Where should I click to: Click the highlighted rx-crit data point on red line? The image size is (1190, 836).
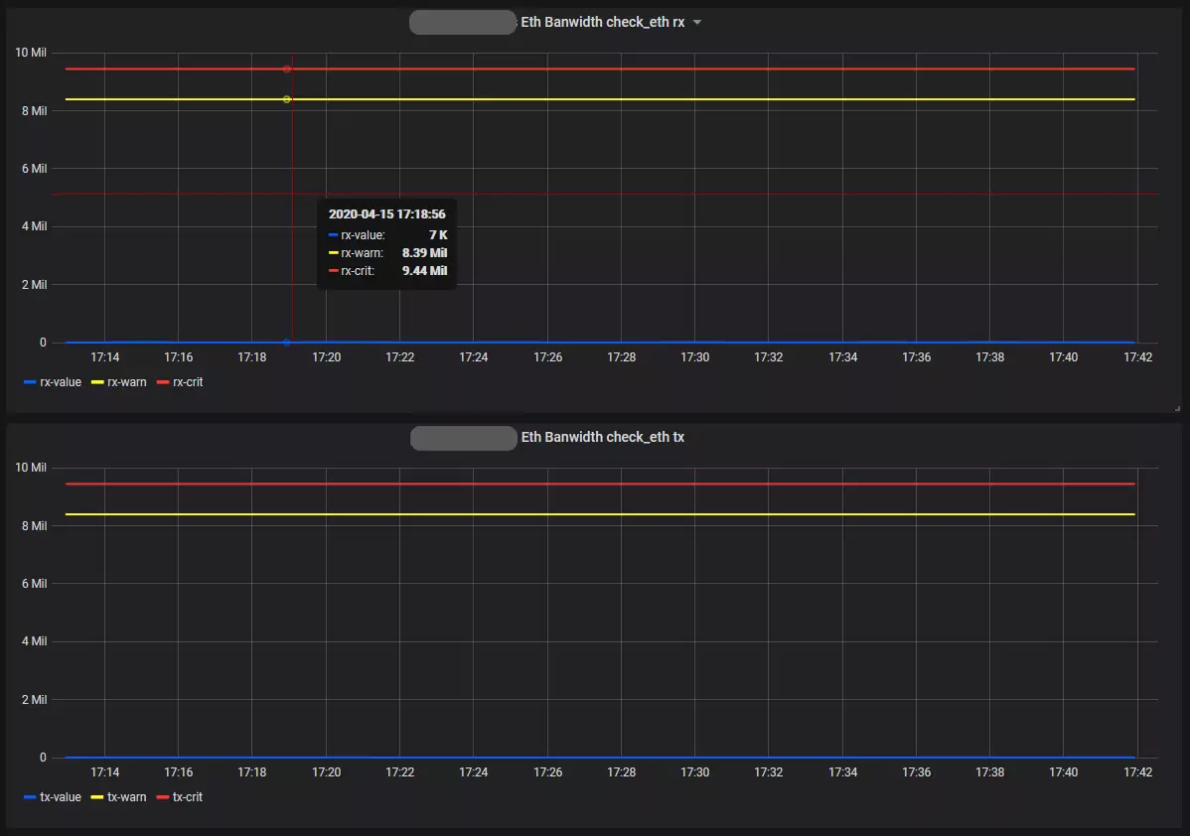287,70
